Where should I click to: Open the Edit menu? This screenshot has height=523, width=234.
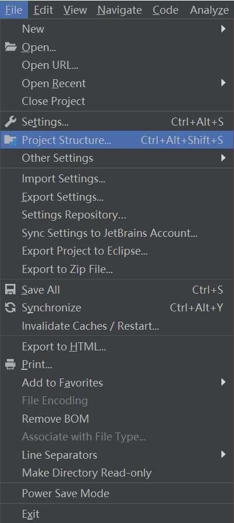pos(43,10)
